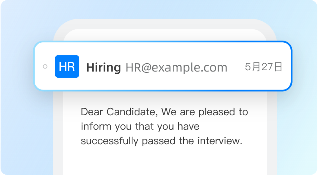The image size is (323, 175).
Task: Click white phone screen above the notification card
Action: [164, 35]
